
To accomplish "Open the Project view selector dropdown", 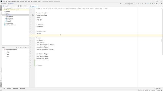I will click(x=6, y=6).
